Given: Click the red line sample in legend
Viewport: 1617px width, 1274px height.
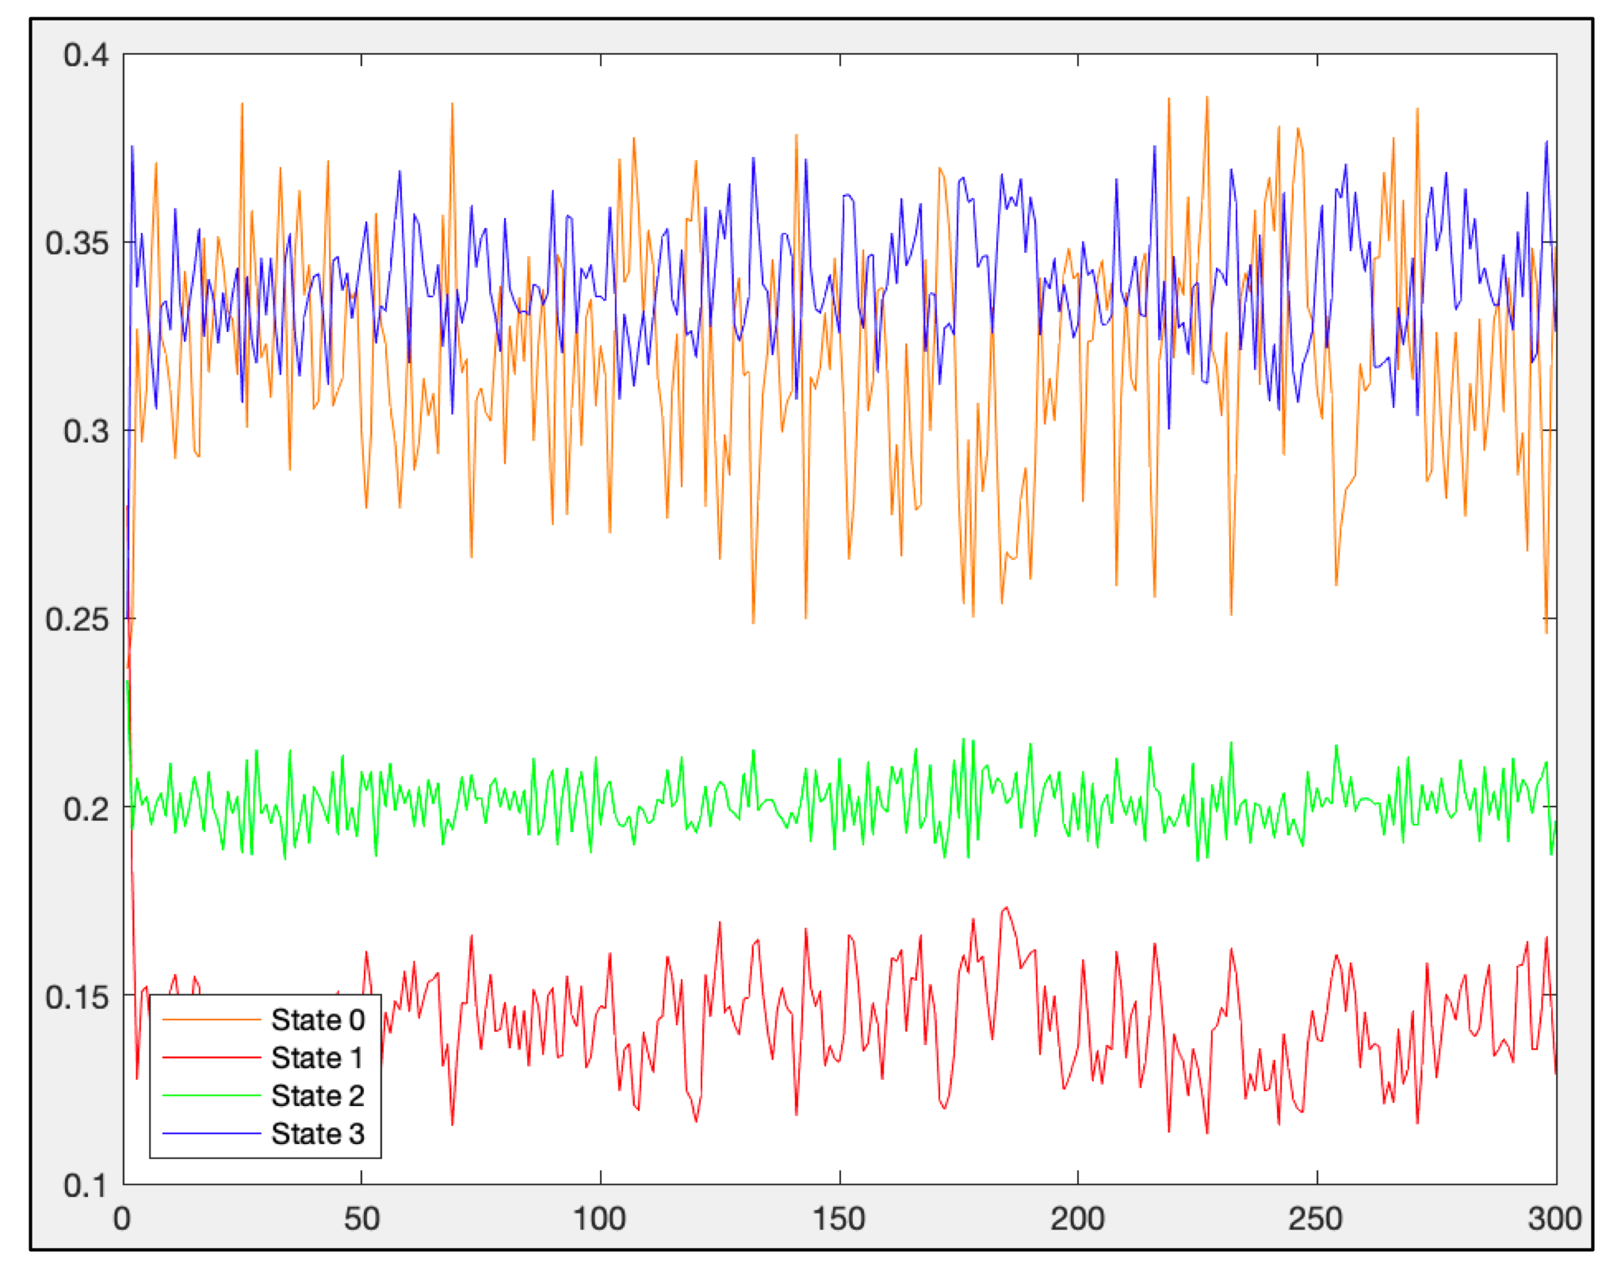Looking at the screenshot, I should 212,1058.
